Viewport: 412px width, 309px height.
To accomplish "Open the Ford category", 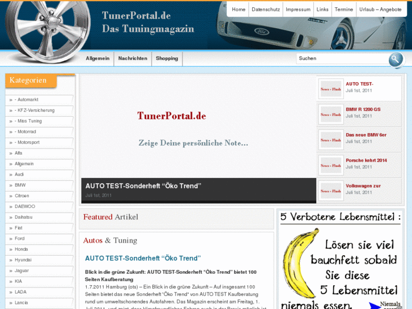I will 20,239.
